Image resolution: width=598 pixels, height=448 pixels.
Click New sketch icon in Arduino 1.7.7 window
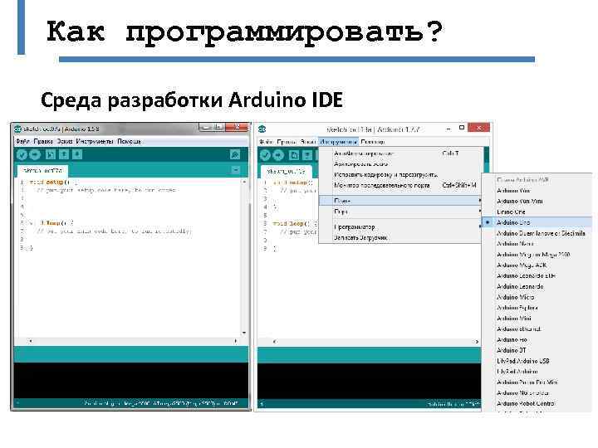coord(294,155)
